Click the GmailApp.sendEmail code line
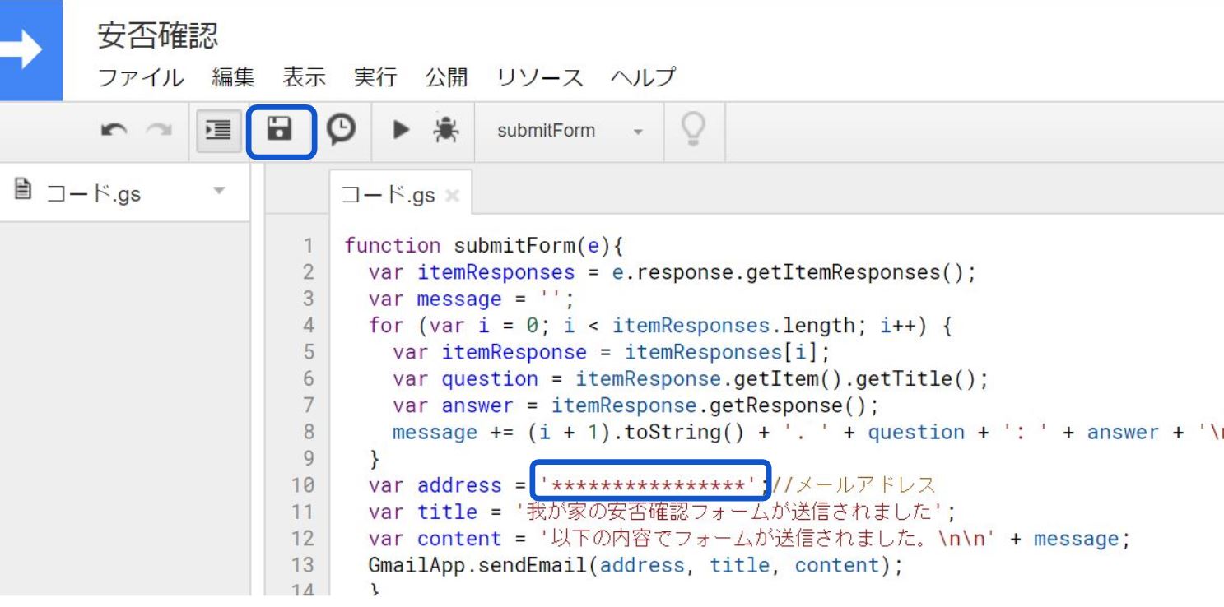The height and width of the screenshot is (607, 1224). (x=635, y=565)
